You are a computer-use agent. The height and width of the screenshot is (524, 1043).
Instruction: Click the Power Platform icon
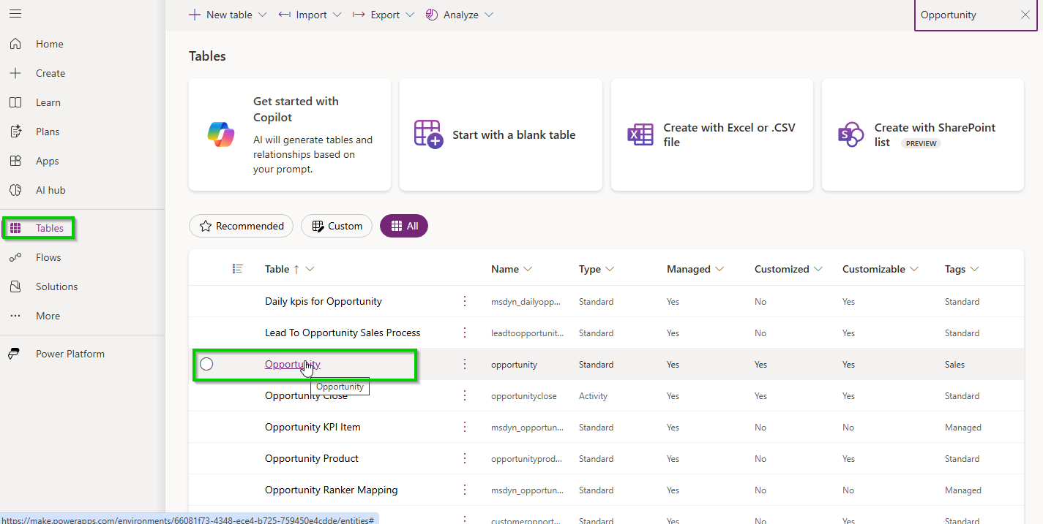pos(15,354)
